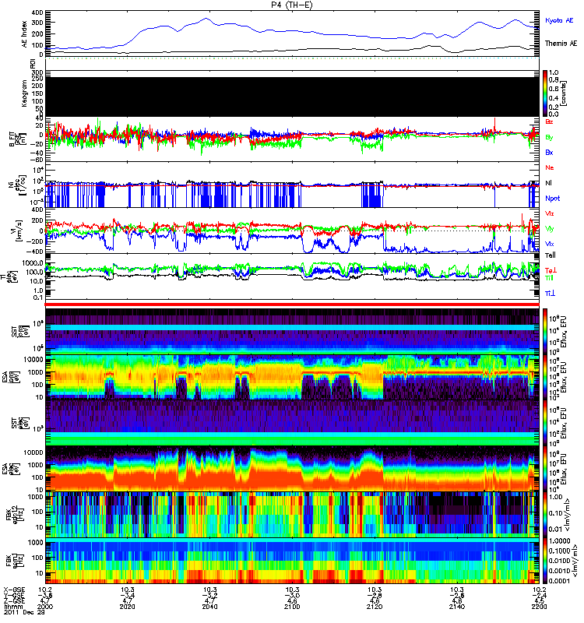This screenshot has width=584, height=623.
Task: Click the red Ne legend label
Action: coord(550,167)
